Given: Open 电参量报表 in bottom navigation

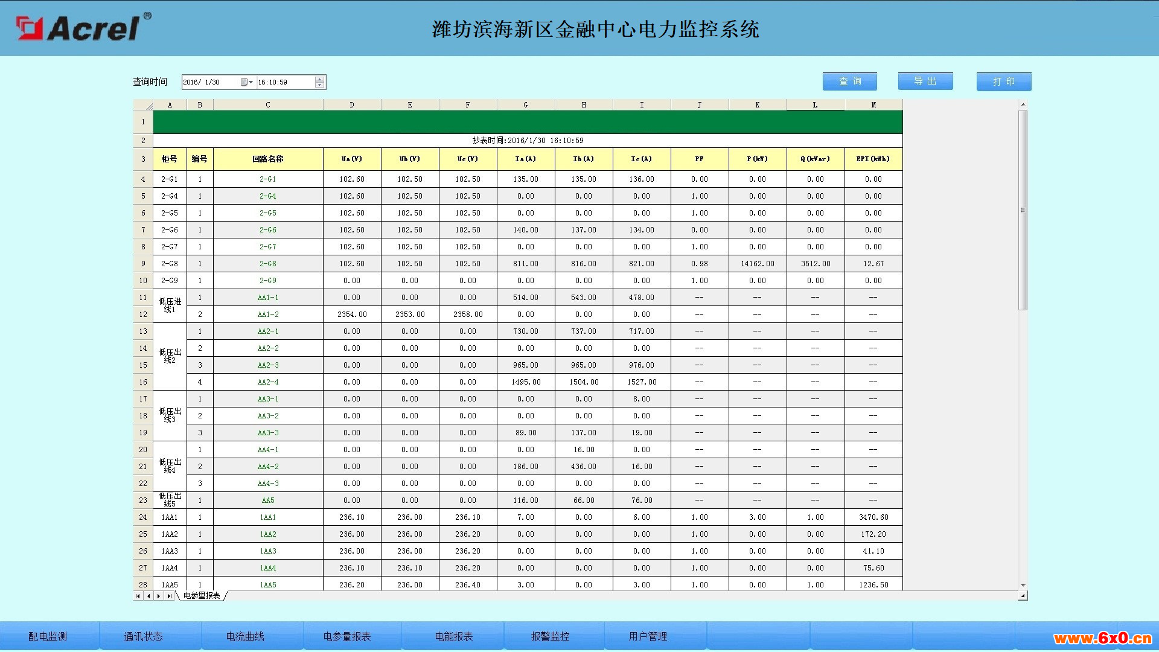Looking at the screenshot, I should [x=347, y=636].
